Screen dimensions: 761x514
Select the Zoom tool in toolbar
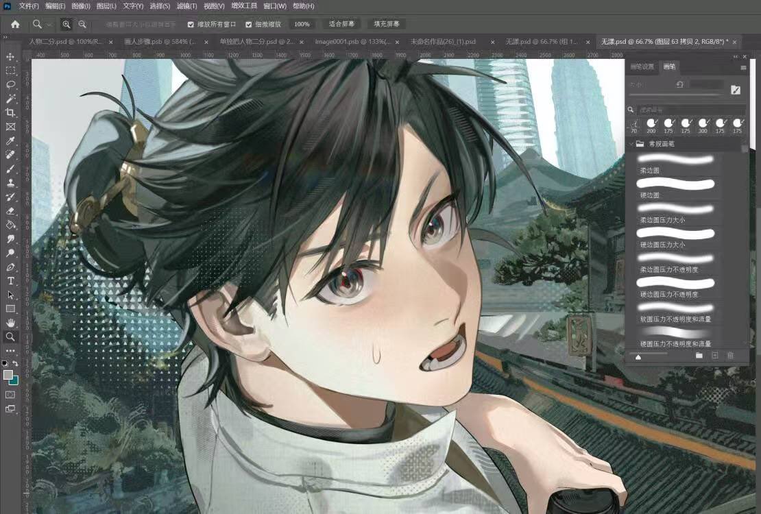[x=10, y=337]
